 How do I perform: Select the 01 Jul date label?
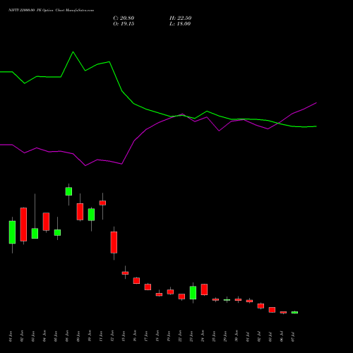point(248,336)
